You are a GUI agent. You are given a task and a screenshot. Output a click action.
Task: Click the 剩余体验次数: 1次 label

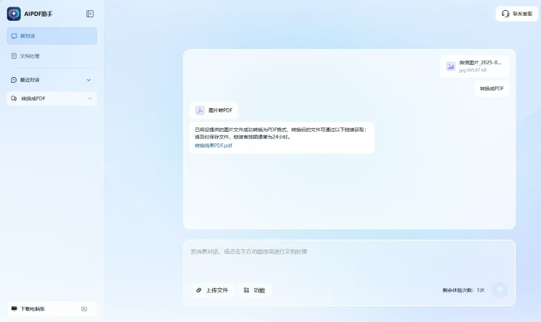[x=463, y=290]
